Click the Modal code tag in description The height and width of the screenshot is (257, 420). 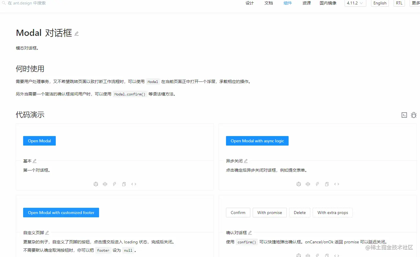[153, 82]
